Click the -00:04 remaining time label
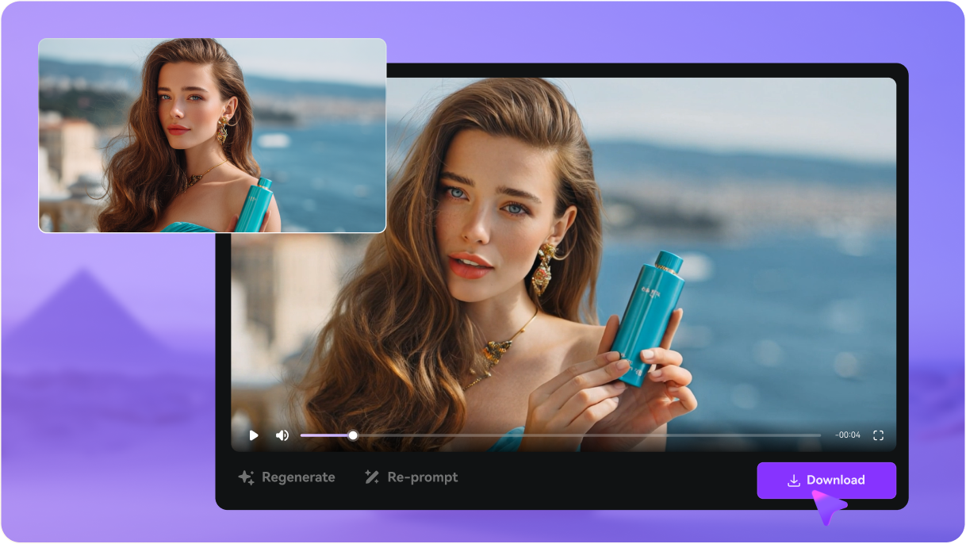The image size is (966, 544). 847,435
